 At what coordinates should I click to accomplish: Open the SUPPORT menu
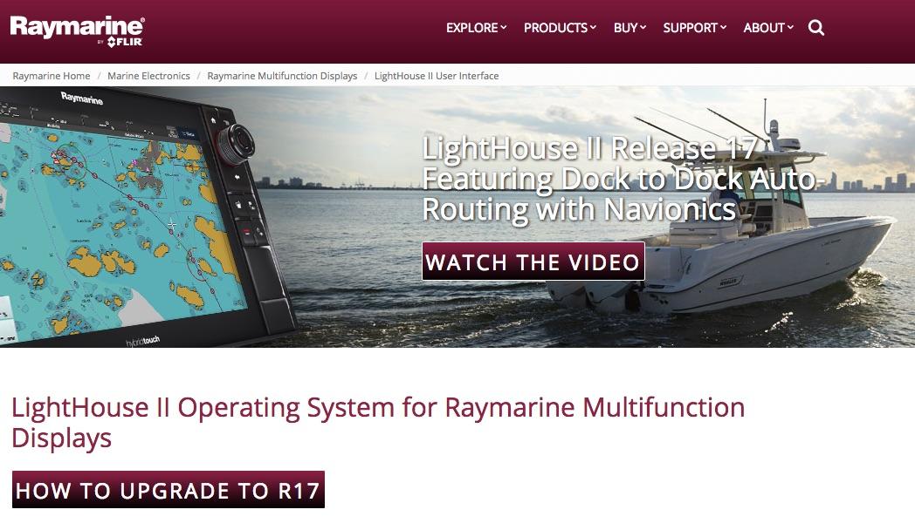694,27
